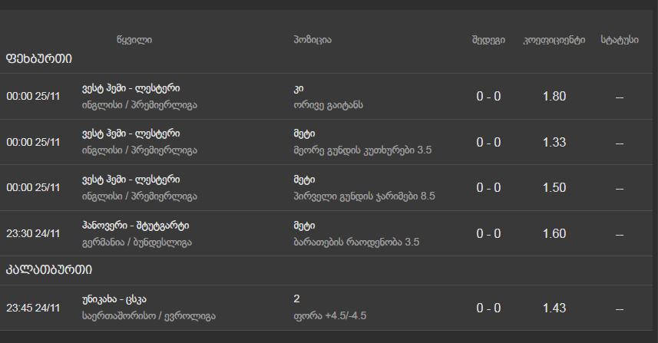Select "ბარათების რაოდენობა 3.5" position
This screenshot has width=658, height=343.
(356, 242)
